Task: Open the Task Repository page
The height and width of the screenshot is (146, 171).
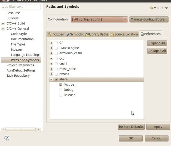Action: coord(18,76)
